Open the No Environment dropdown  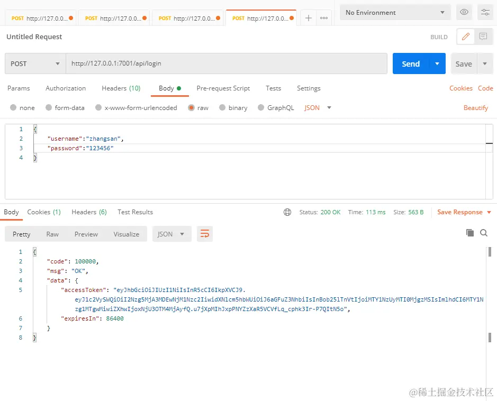[x=395, y=12]
